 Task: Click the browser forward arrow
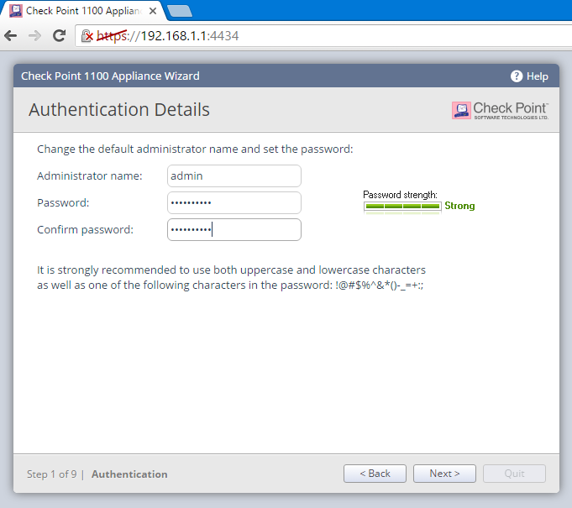34,36
